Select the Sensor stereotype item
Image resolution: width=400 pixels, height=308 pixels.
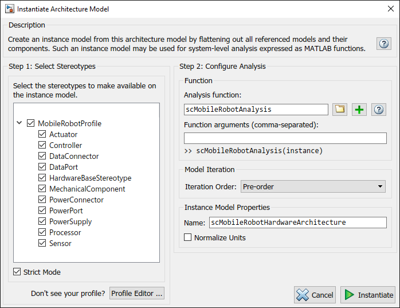pos(60,243)
